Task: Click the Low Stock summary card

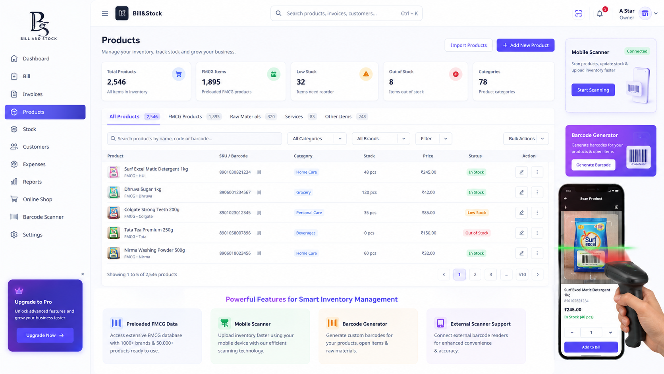Action: coord(334,81)
